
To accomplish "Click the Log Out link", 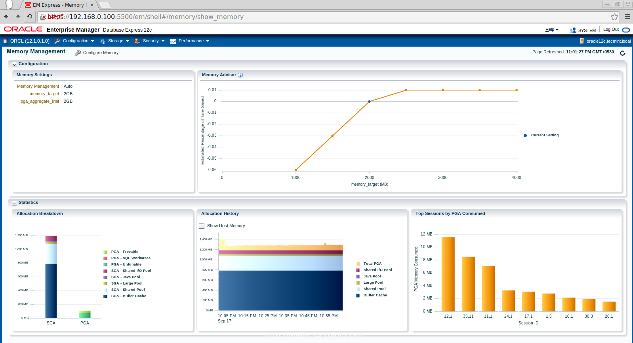I will pos(610,30).
